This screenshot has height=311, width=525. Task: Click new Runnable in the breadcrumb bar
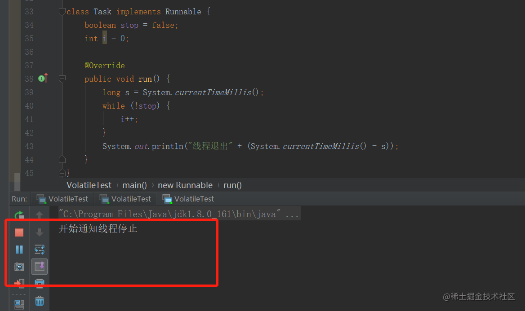click(185, 185)
